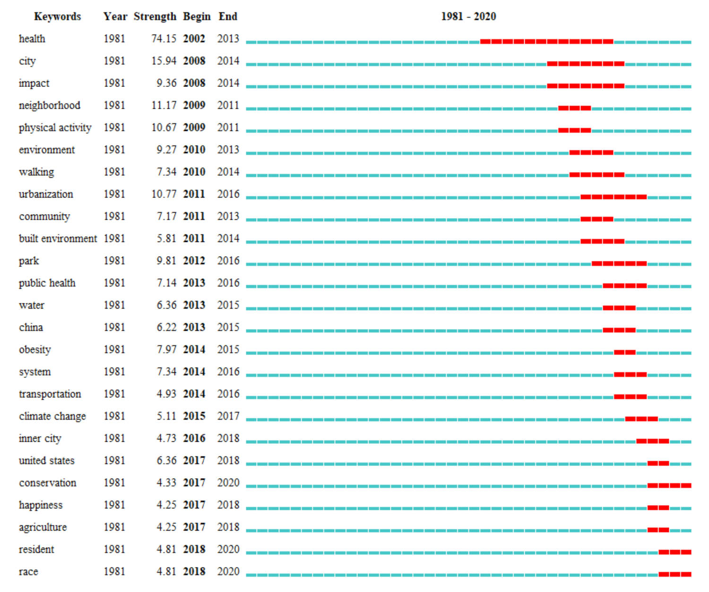The image size is (709, 592).
Task: Click the red burst bar for conservation
Action: pos(669,486)
